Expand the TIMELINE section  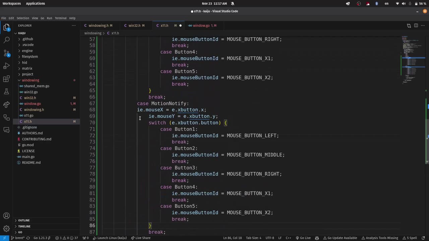[x=47, y=226]
